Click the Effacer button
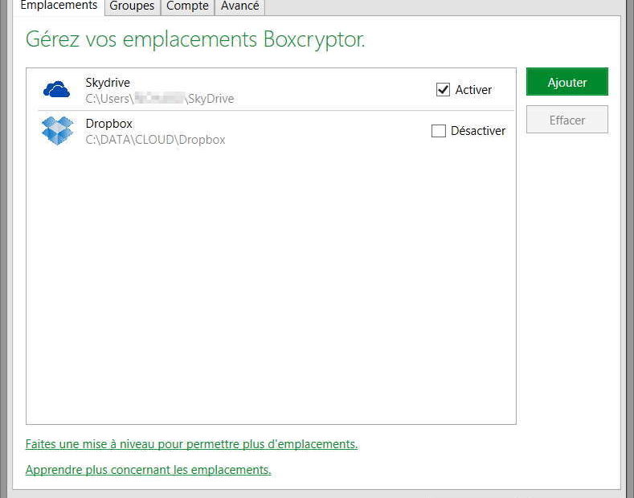Image resolution: width=634 pixels, height=498 pixels. click(567, 120)
